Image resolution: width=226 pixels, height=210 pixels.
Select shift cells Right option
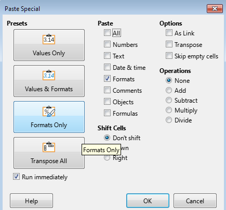(x=107, y=158)
